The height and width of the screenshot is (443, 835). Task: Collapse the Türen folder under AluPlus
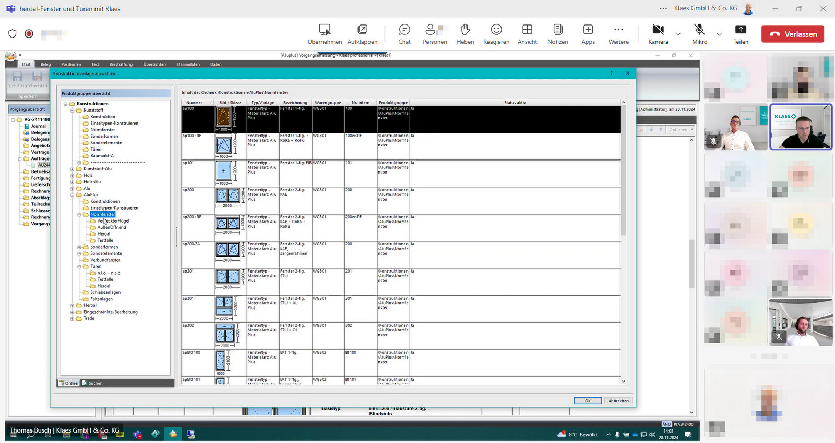click(x=79, y=266)
